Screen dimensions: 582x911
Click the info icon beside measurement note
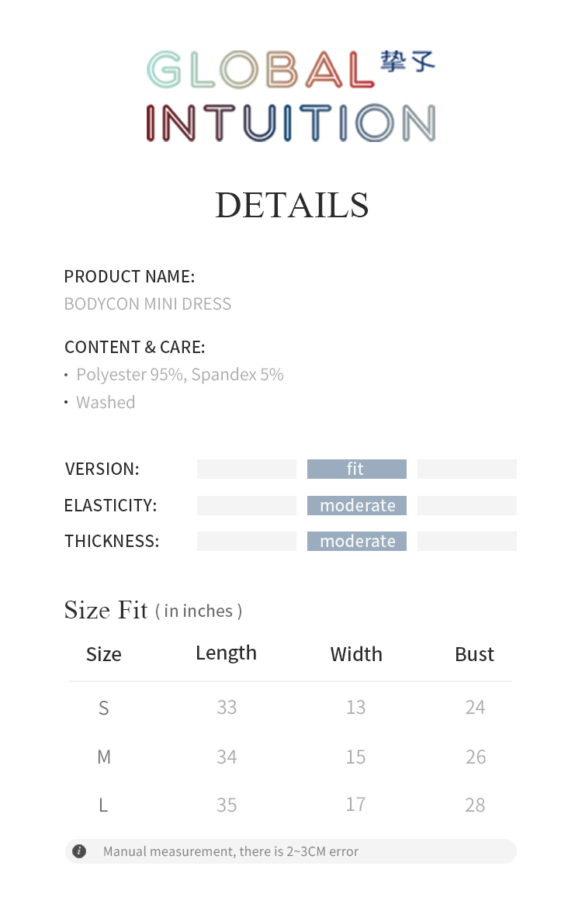[79, 851]
